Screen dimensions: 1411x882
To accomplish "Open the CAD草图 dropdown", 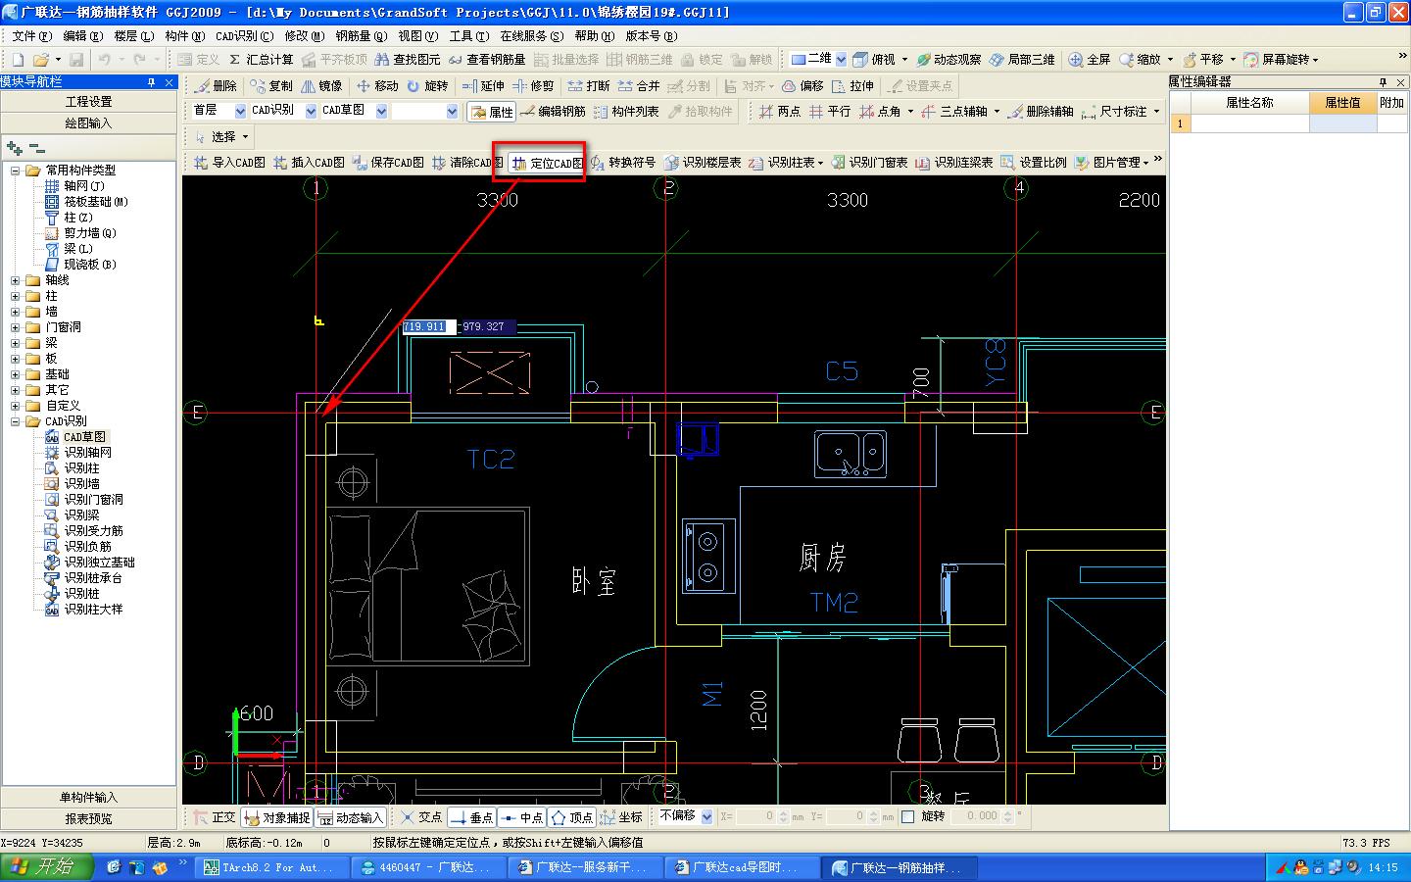I will pos(381,111).
